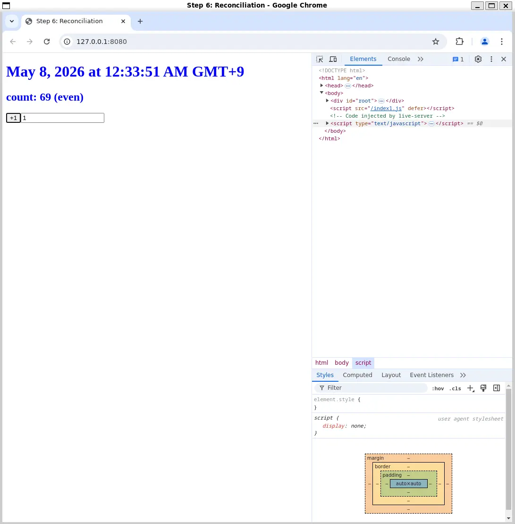Click the auto×auto content box
The width and height of the screenshot is (515, 524).
pos(408,483)
